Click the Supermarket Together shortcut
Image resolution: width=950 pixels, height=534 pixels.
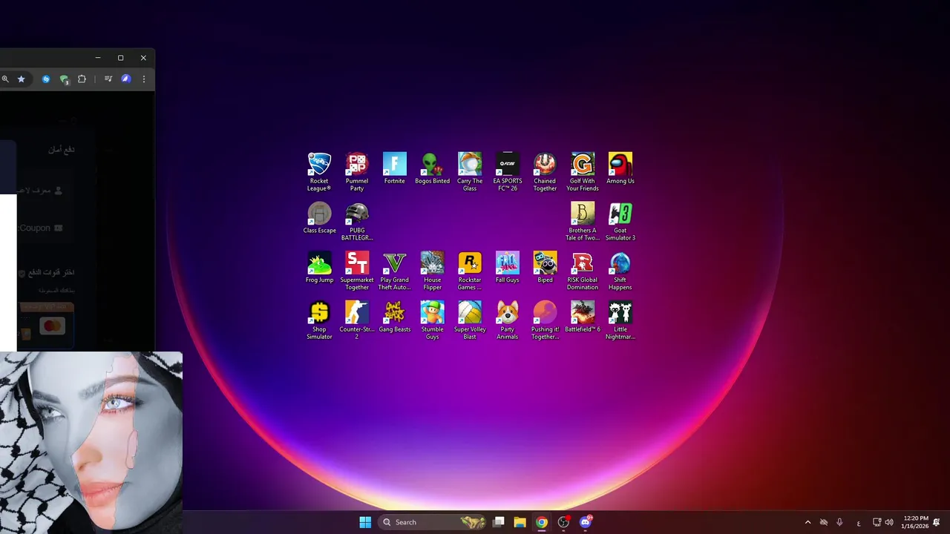pos(357,271)
